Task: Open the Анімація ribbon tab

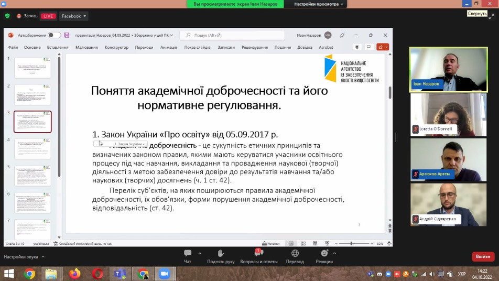Action: pos(168,47)
